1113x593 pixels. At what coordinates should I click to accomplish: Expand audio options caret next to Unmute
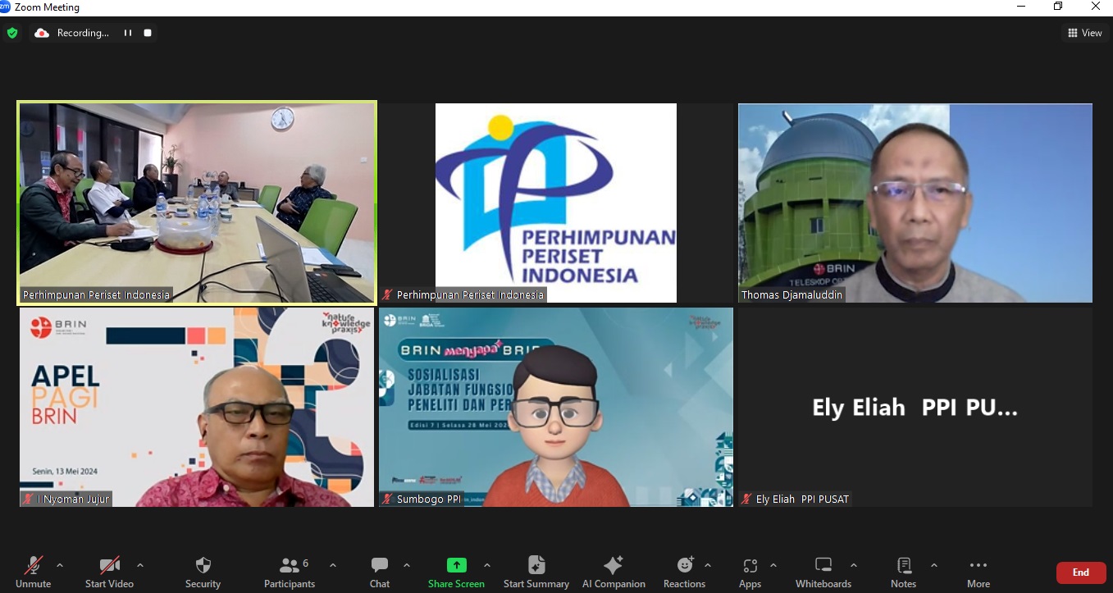click(x=60, y=565)
